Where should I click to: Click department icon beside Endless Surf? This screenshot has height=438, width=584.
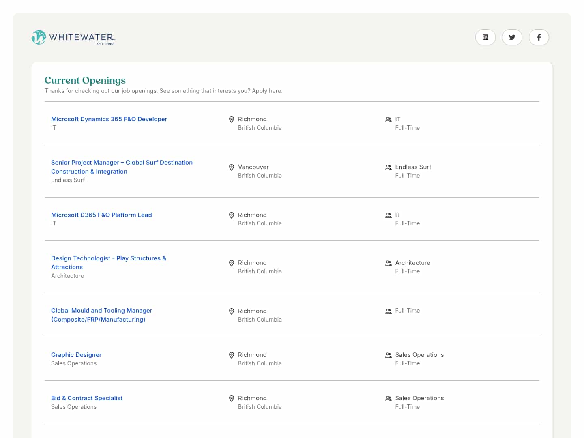click(389, 167)
